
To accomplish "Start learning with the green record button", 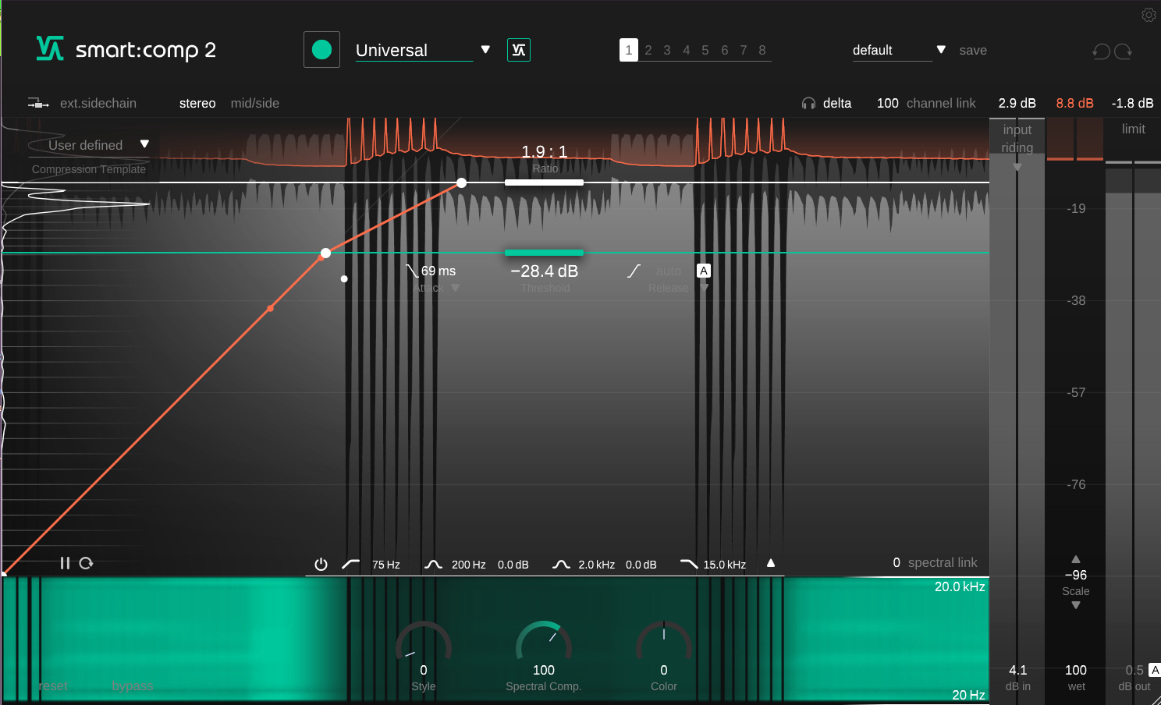I will click(321, 50).
